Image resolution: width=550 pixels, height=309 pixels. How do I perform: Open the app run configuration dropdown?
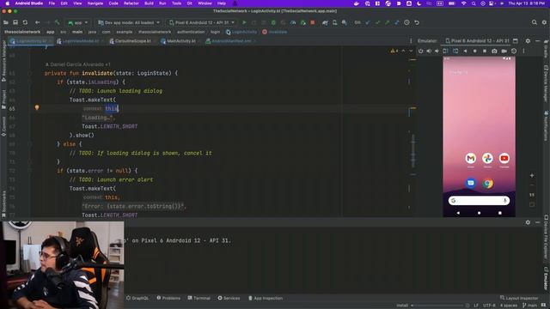[x=78, y=22]
